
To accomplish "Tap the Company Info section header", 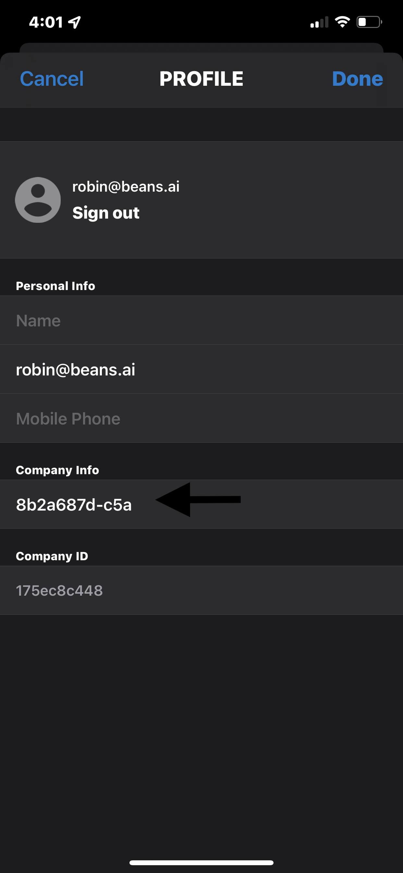I will 57,470.
